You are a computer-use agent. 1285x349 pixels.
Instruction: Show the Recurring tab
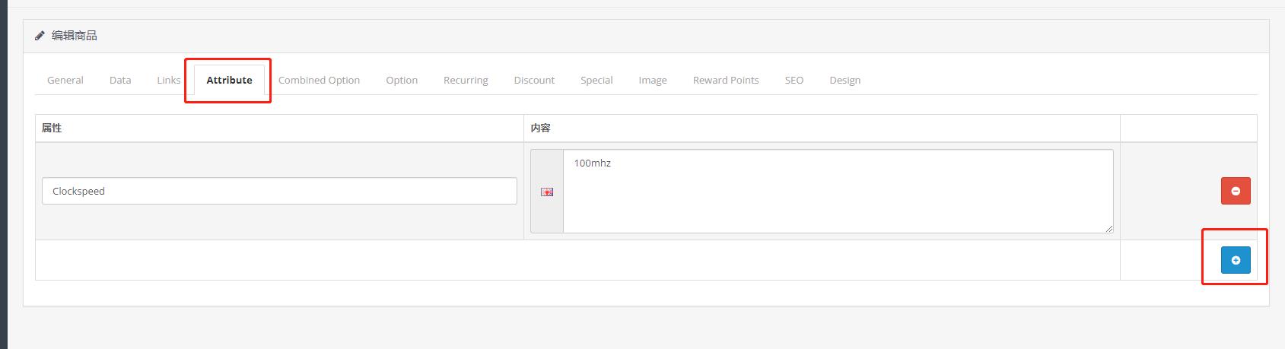[x=466, y=80]
